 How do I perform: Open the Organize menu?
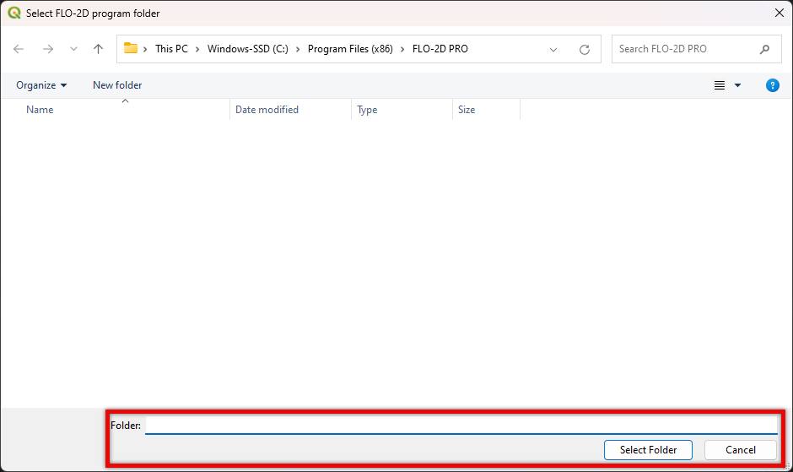point(41,85)
